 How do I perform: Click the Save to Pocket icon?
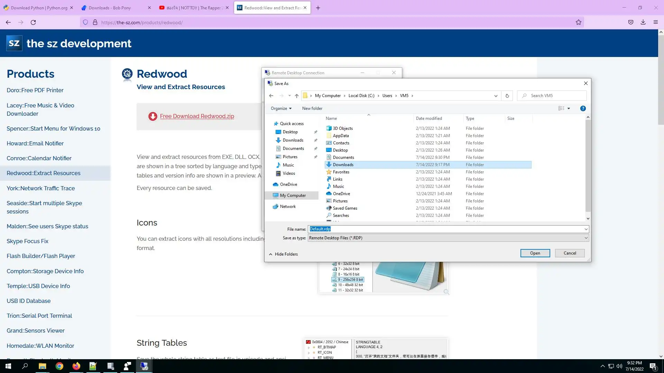click(x=630, y=22)
